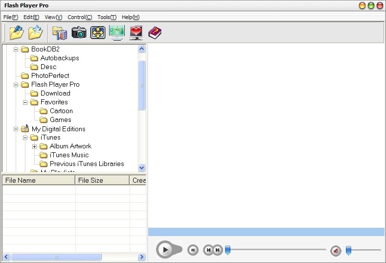
Task: Stop playback with the Stop button
Action: [193, 250]
